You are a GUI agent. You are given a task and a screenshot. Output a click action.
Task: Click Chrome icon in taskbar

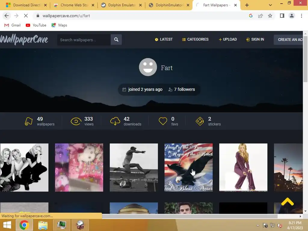(x=24, y=225)
